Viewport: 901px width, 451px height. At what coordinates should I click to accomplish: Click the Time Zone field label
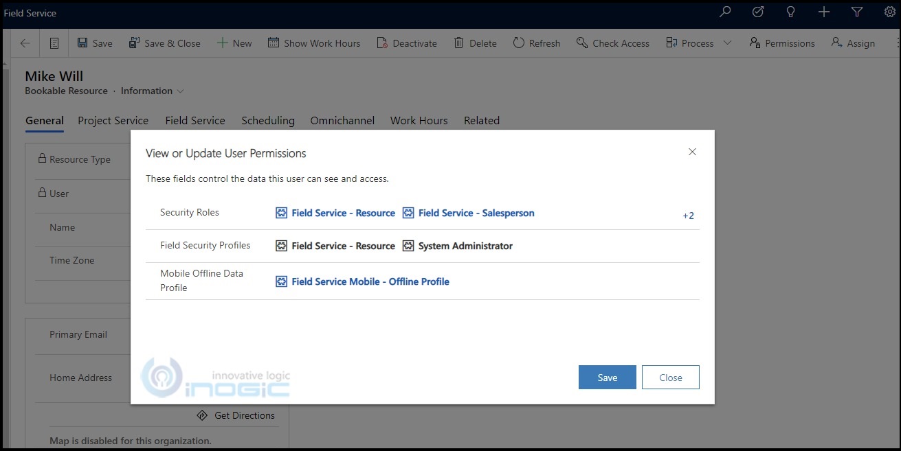pyautogui.click(x=72, y=260)
